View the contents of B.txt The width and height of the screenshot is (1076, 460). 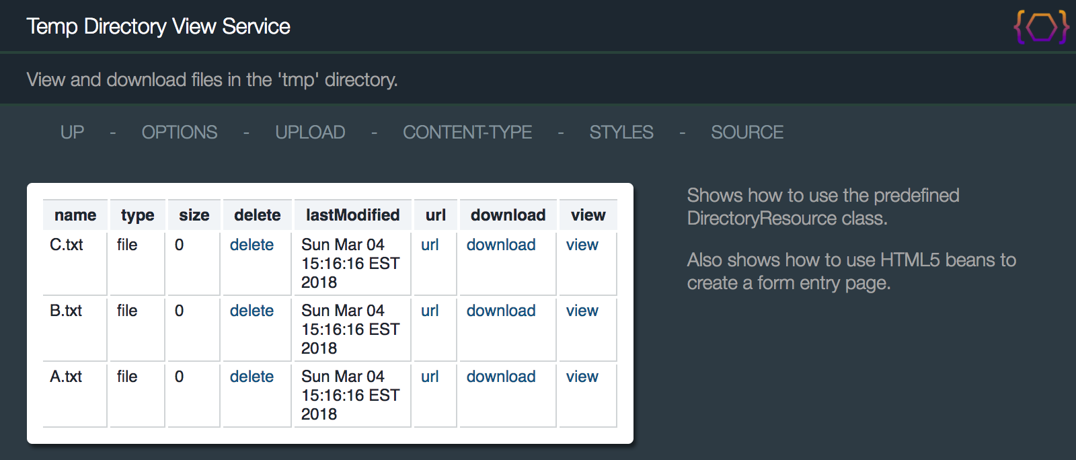tap(582, 311)
